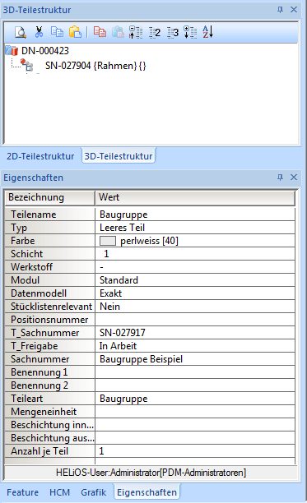Viewport: 307px width, 503px height.
Task: Click the perlweiss color swatch
Action: [108, 241]
